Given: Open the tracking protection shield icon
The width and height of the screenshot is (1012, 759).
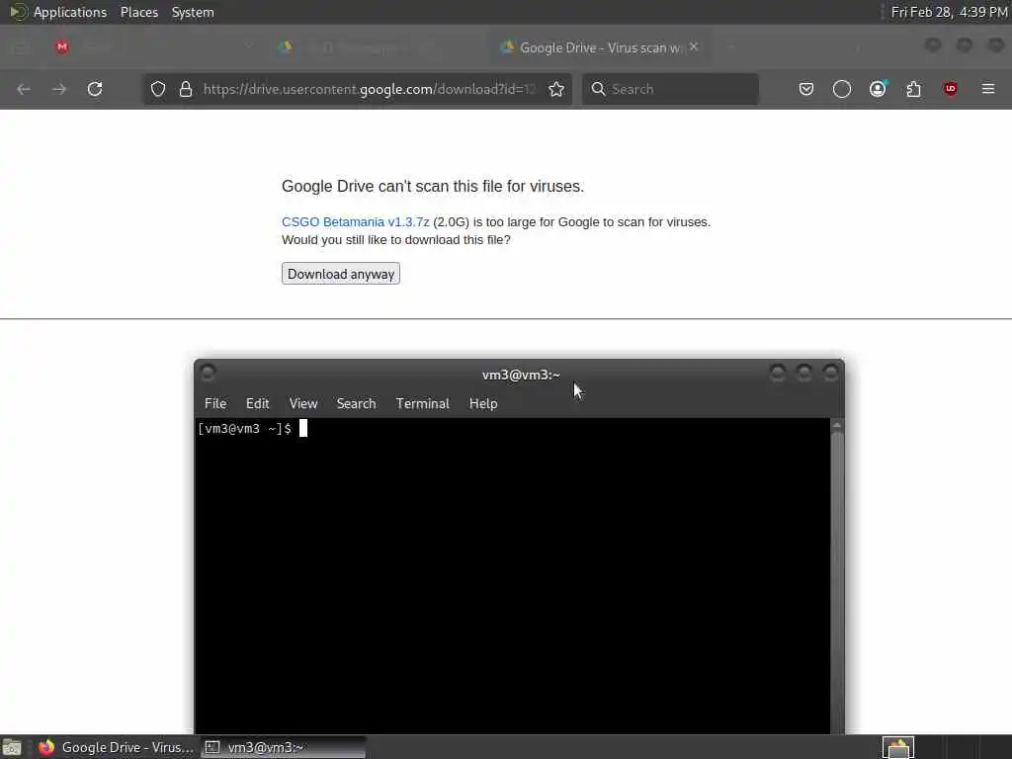Looking at the screenshot, I should (x=158, y=89).
